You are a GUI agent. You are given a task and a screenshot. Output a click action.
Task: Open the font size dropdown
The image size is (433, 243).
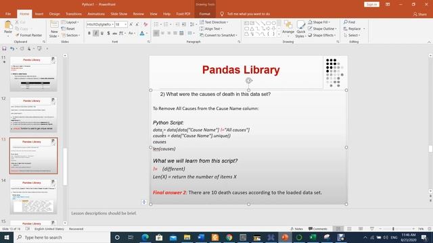[126, 24]
